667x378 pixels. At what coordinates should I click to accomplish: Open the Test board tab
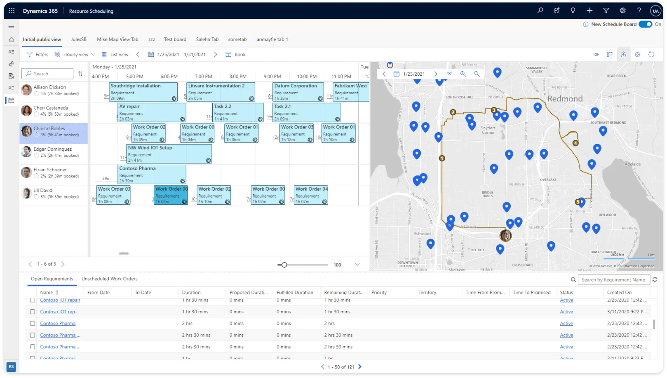click(175, 39)
